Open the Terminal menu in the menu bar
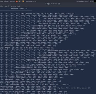 click(13, 6)
